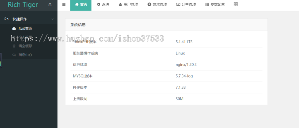299x128 pixels.
Task: Click the water drop theme icon
Action: click(50, 5)
